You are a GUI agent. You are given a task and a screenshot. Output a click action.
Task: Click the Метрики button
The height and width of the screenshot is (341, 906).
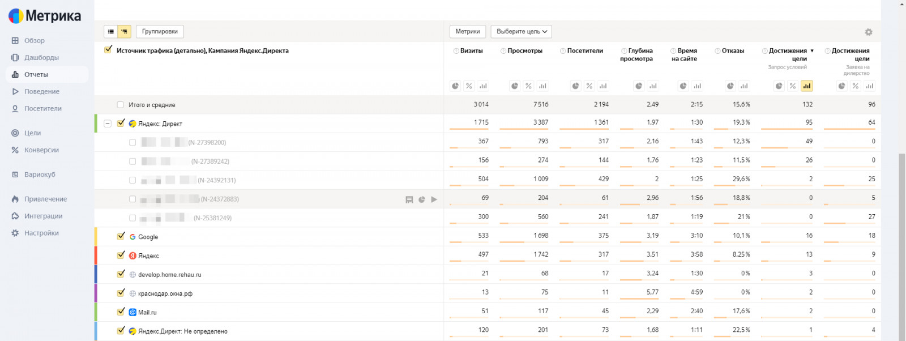pyautogui.click(x=467, y=32)
